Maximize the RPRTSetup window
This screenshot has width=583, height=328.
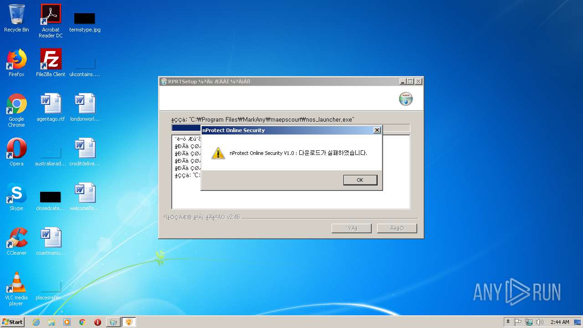point(410,82)
